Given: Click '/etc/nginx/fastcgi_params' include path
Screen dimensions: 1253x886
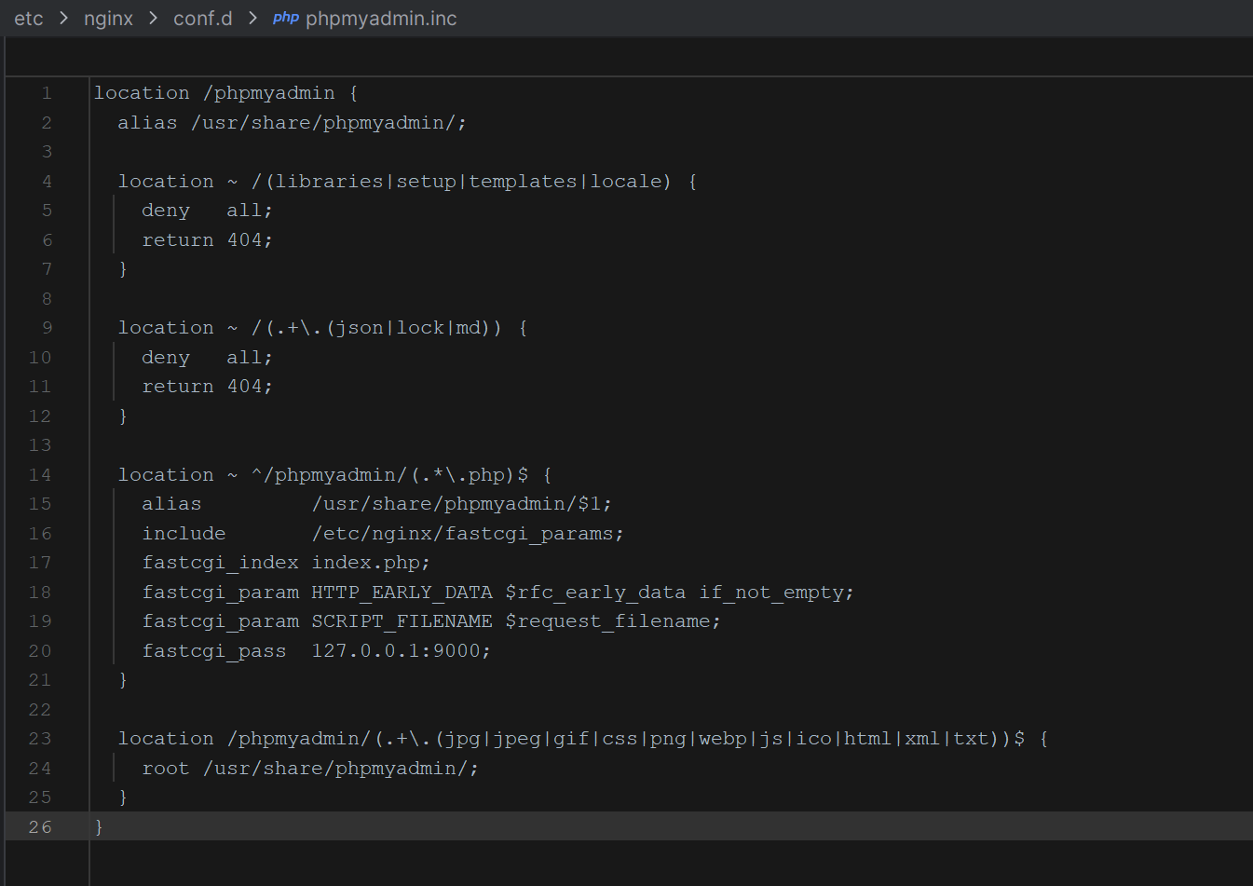Looking at the screenshot, I should tap(467, 534).
